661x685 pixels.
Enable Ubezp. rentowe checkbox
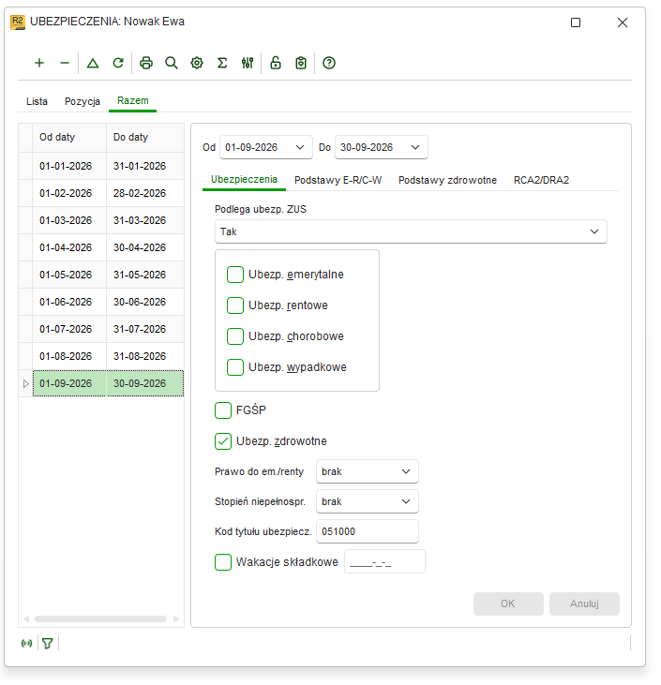click(x=235, y=305)
